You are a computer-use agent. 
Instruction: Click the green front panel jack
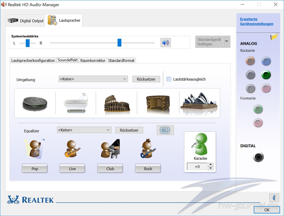coord(258,109)
